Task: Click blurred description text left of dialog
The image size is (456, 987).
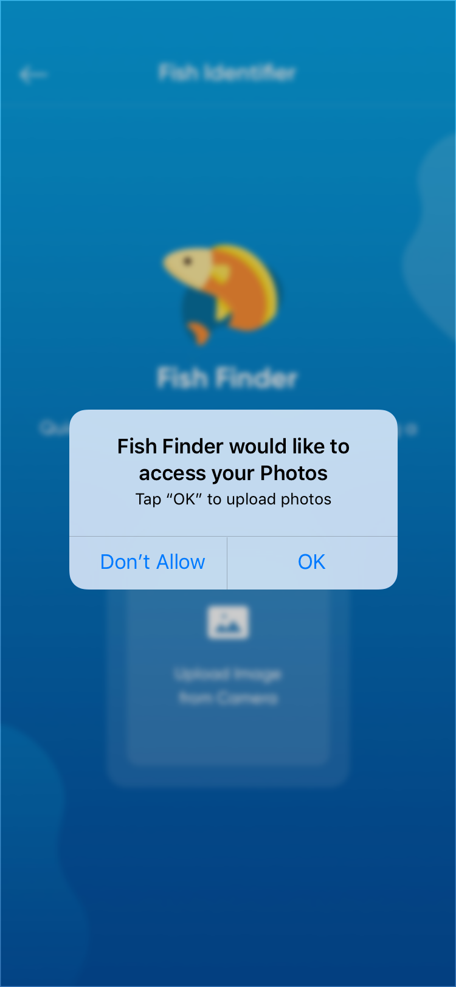Action: coord(54,428)
